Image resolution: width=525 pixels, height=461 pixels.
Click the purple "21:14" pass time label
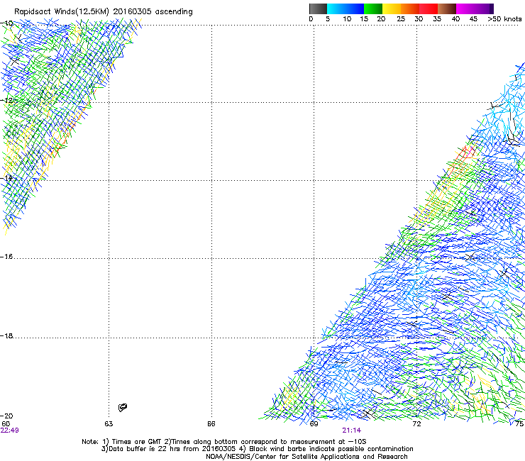(x=352, y=431)
